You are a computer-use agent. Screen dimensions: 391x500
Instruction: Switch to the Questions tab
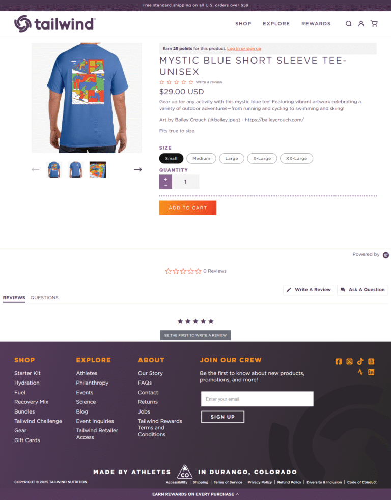(x=44, y=298)
